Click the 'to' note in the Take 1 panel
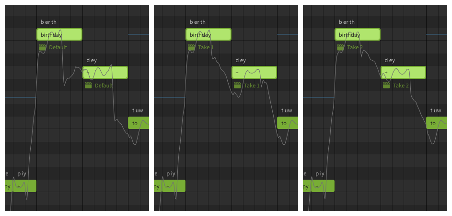452x216 pixels. pyautogui.click(x=288, y=123)
